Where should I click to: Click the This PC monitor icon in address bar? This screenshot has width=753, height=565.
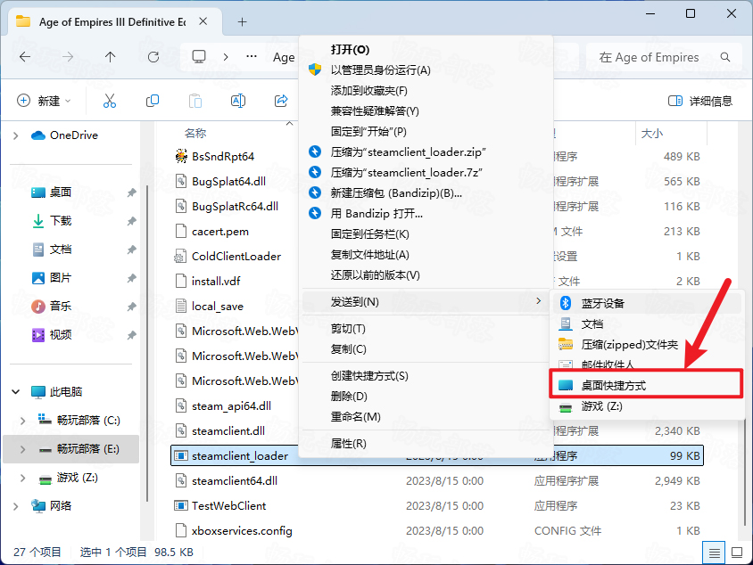(199, 57)
